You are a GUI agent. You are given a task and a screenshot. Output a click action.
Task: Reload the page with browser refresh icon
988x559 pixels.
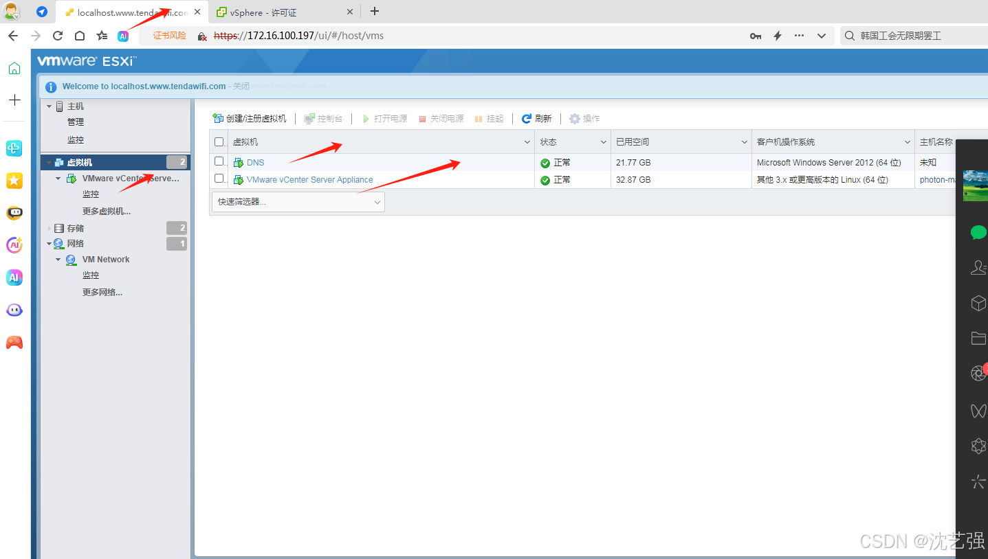tap(58, 36)
